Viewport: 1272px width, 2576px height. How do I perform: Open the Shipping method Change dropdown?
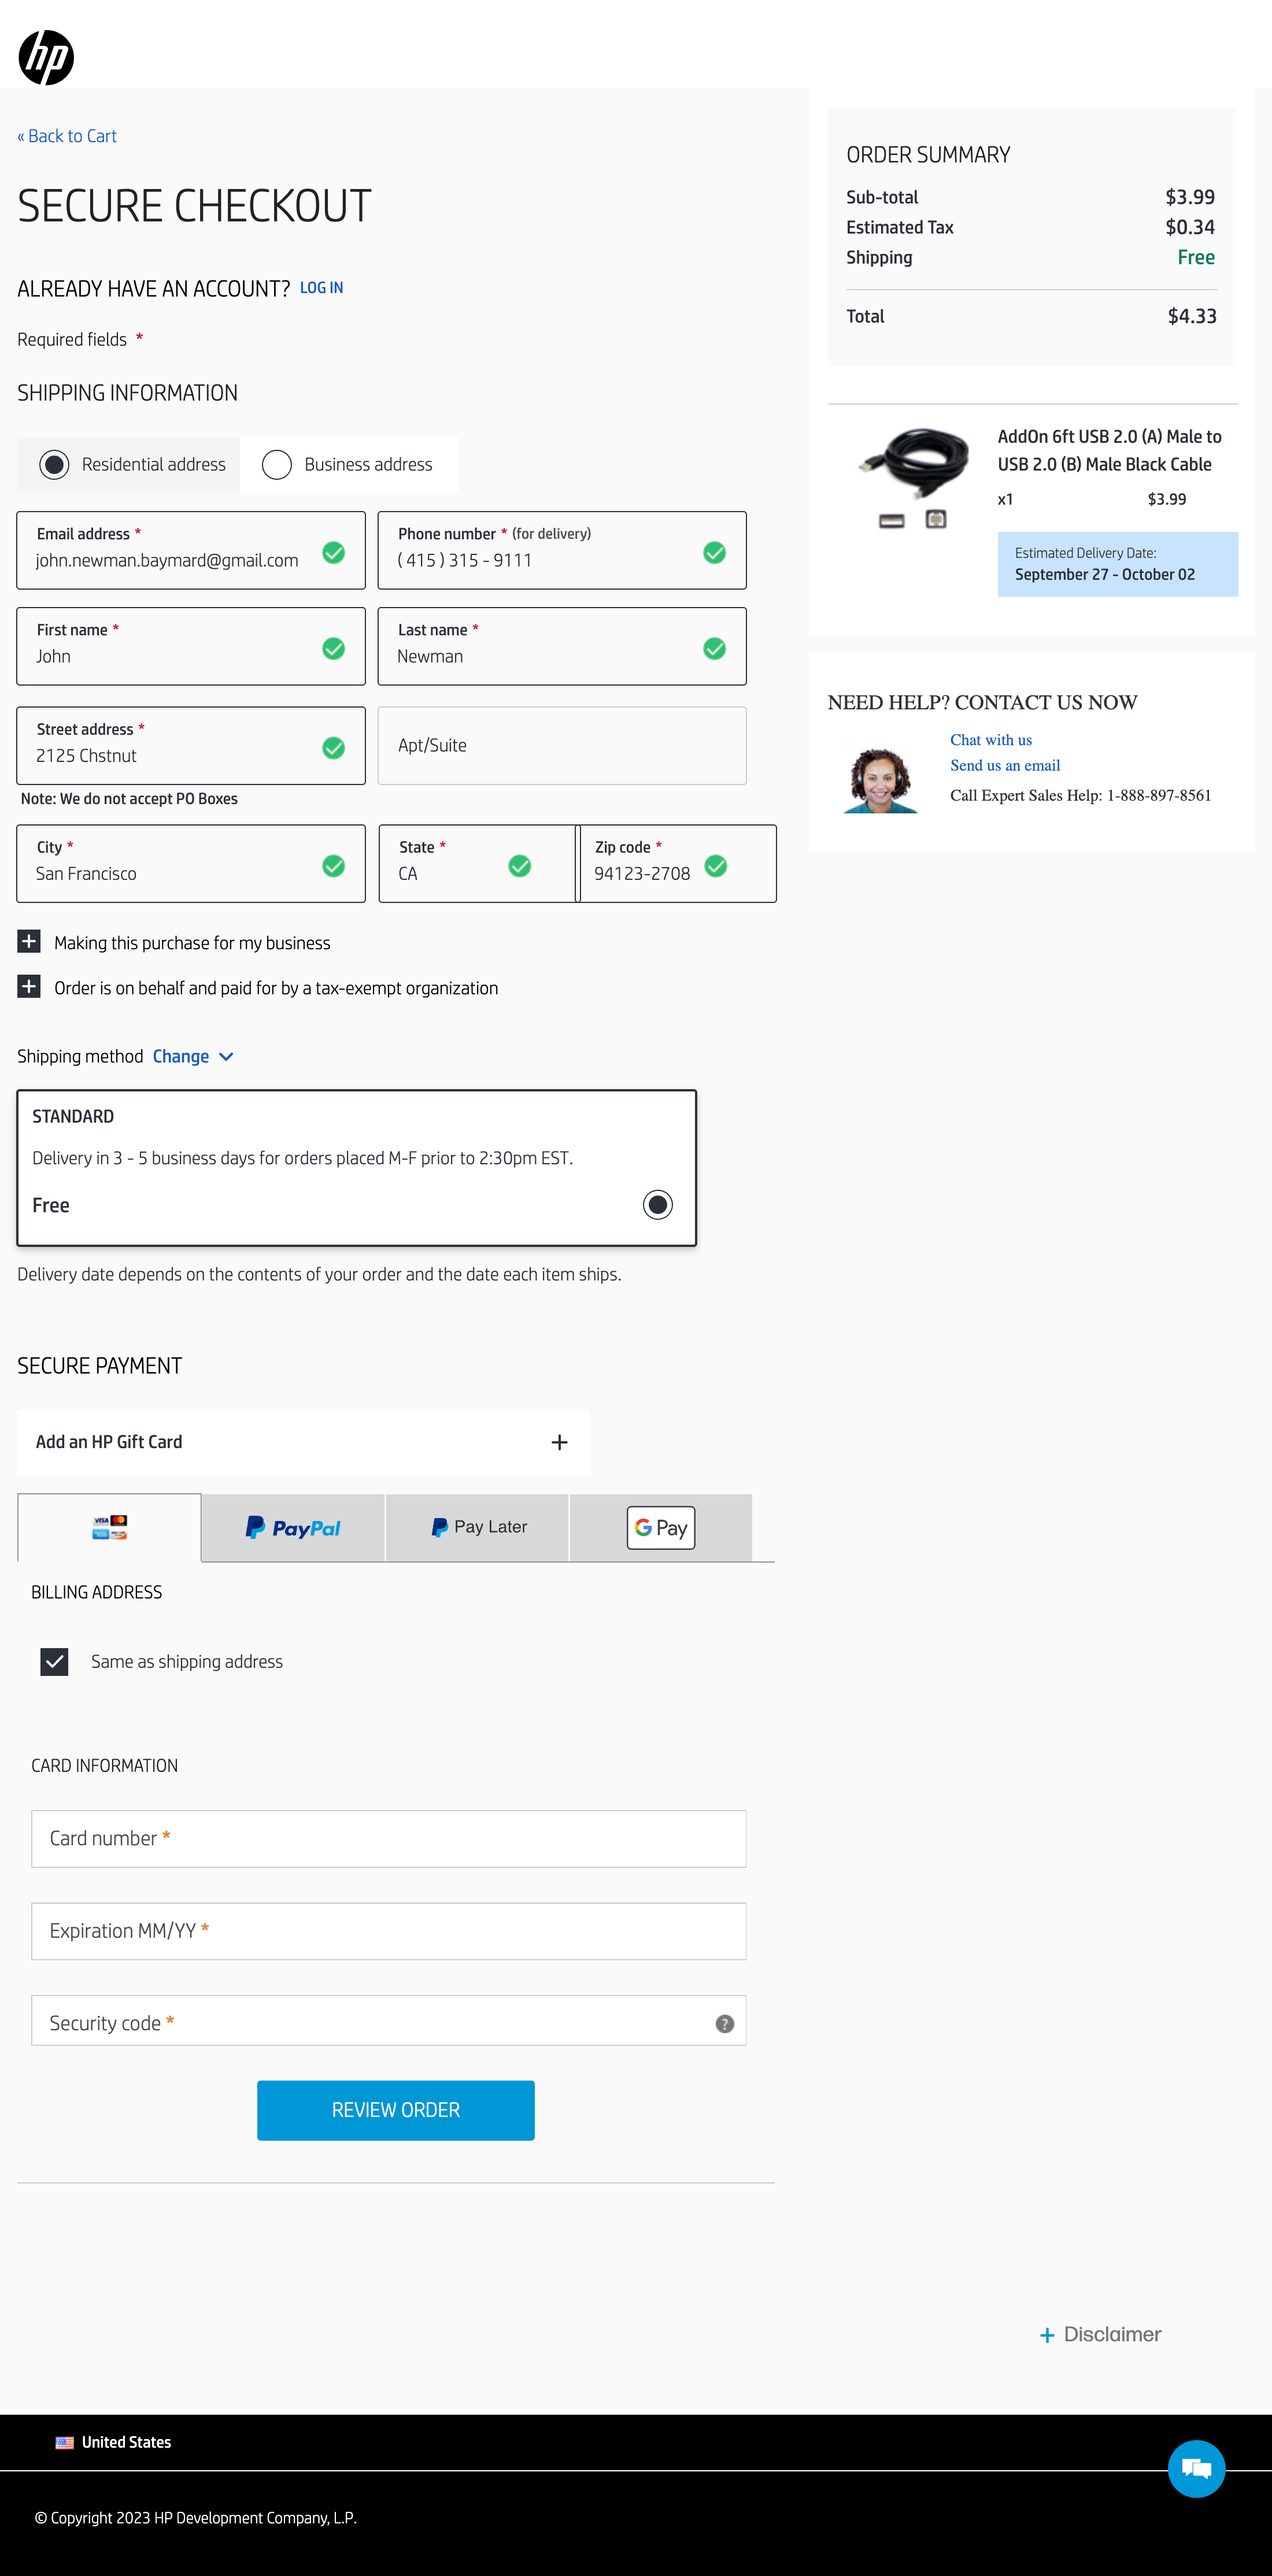point(193,1056)
